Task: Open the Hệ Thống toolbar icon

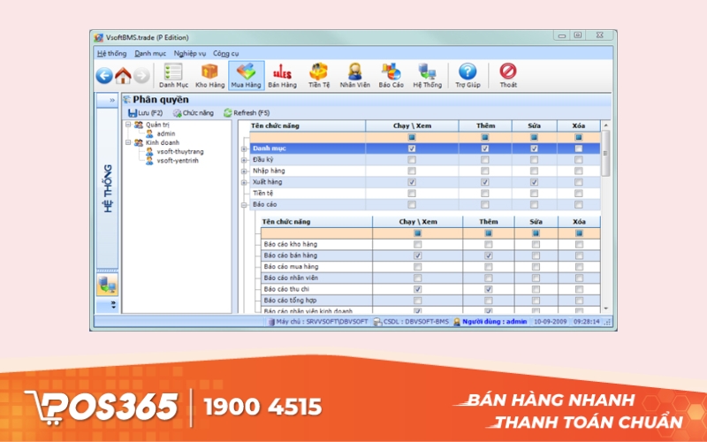Action: coord(428,75)
